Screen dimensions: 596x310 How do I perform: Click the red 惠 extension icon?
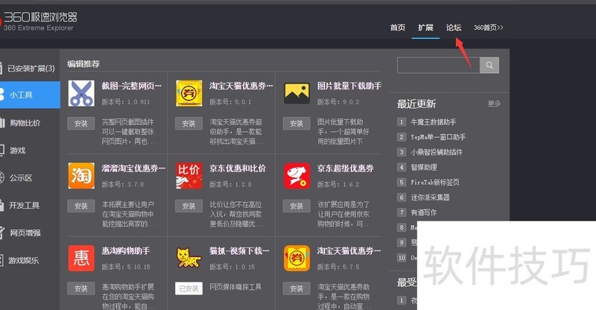click(x=81, y=259)
